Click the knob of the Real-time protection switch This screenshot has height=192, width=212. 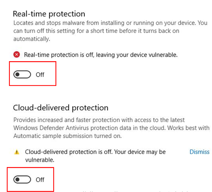(x=17, y=74)
